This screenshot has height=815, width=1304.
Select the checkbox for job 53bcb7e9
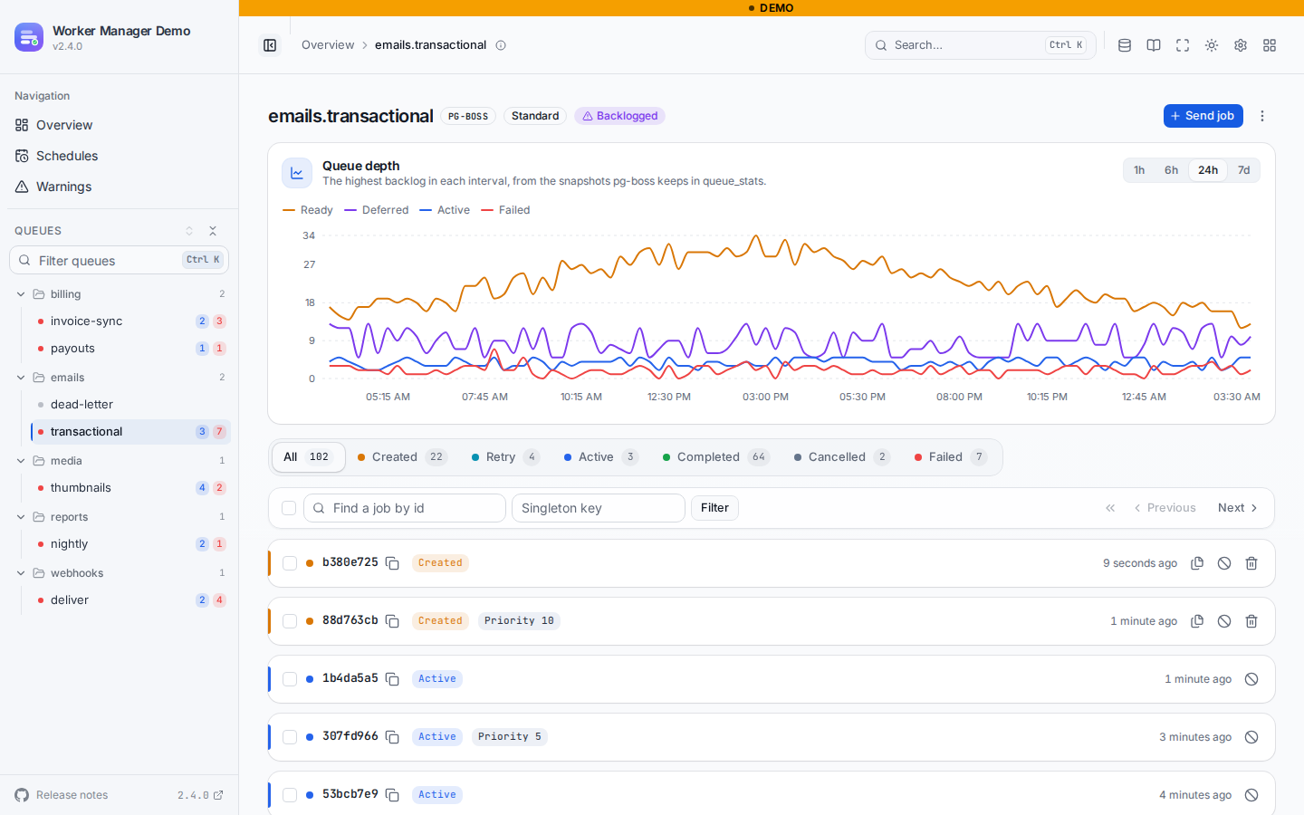point(290,795)
